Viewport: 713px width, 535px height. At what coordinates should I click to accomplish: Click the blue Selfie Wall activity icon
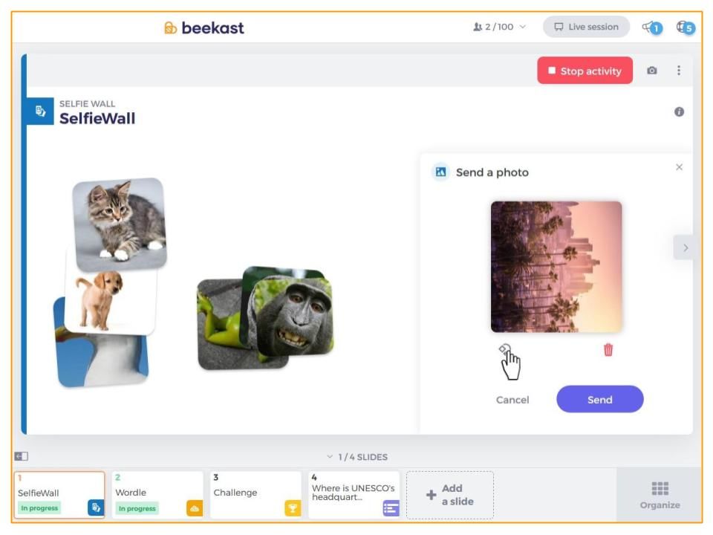click(40, 111)
